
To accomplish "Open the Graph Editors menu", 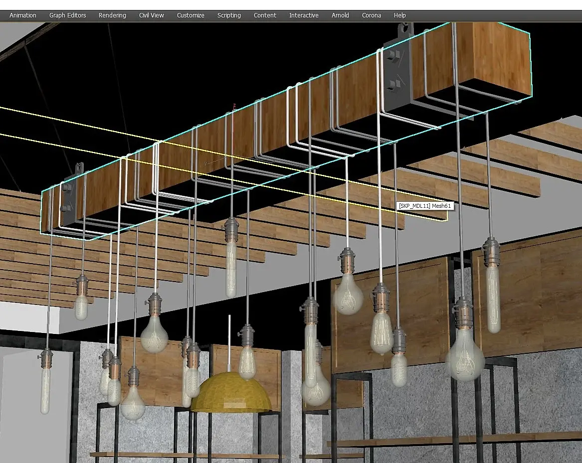I will pos(67,15).
